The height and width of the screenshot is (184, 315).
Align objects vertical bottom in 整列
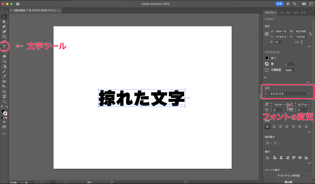tap(306, 158)
